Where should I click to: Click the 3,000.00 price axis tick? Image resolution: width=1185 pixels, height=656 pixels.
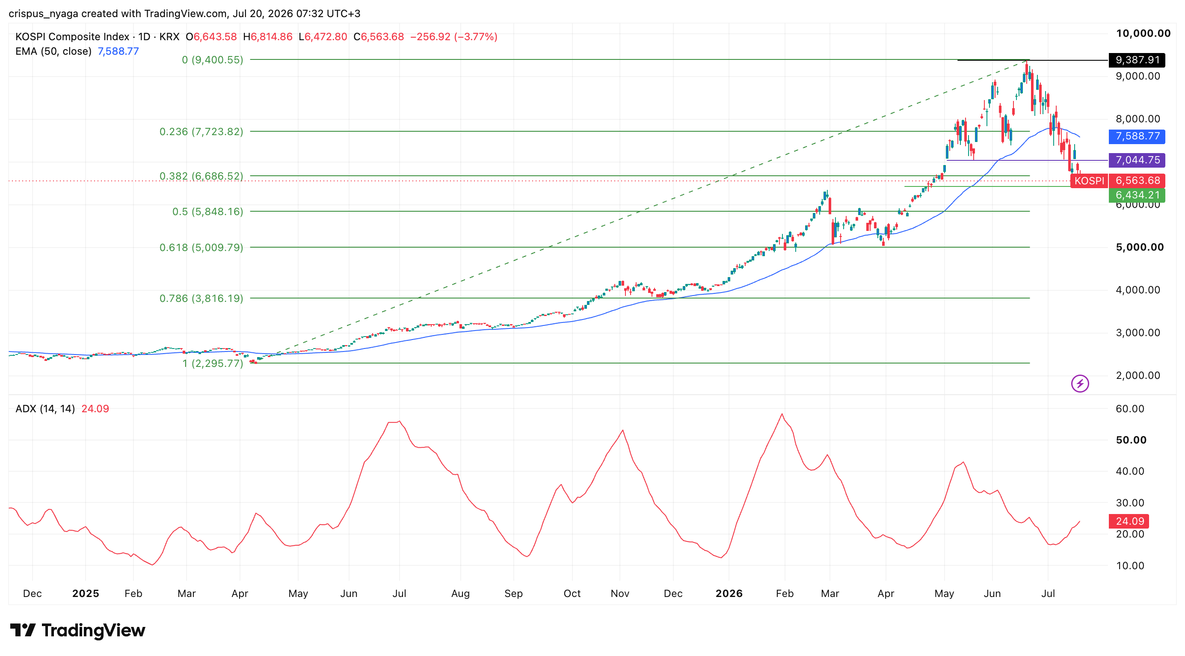(x=1138, y=332)
